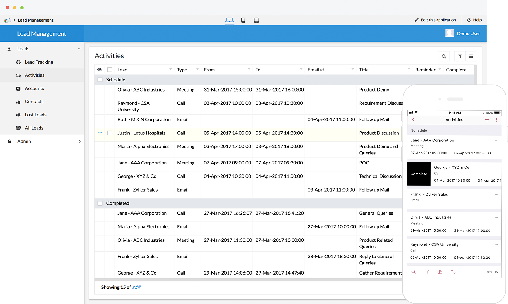The image size is (508, 304).
Task: Open the filter icon in Activities header
Action: click(460, 56)
